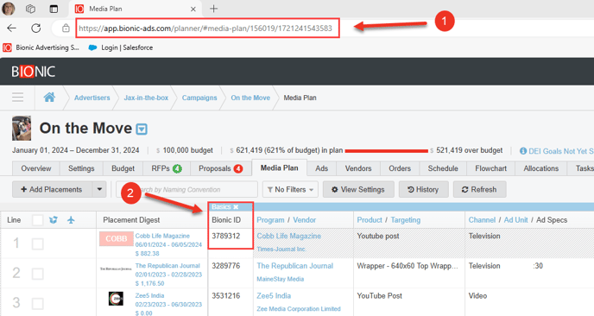
Task: Open Cobb Life Magazine in Placement Digest
Action: (162, 236)
